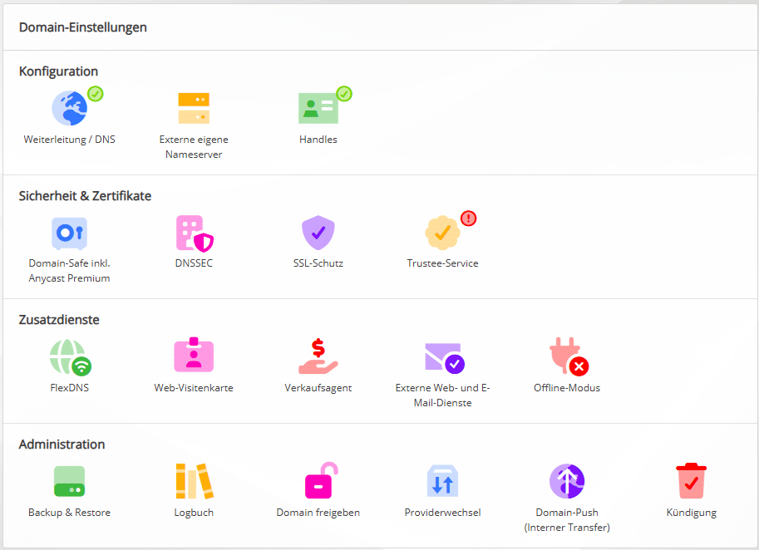Image resolution: width=759 pixels, height=550 pixels.
Task: Open Externe Web- und E-Mail-Dienste envelope icon
Action: click(445, 358)
